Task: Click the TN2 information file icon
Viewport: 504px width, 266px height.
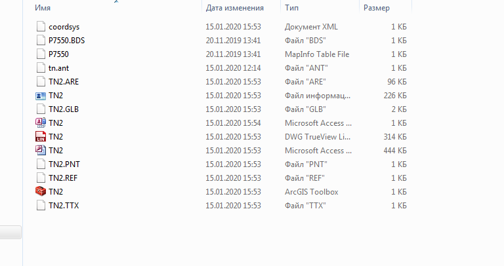Action: click(41, 96)
